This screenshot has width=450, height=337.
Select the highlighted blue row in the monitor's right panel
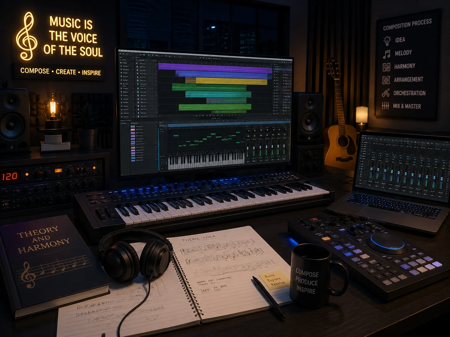click(x=282, y=70)
